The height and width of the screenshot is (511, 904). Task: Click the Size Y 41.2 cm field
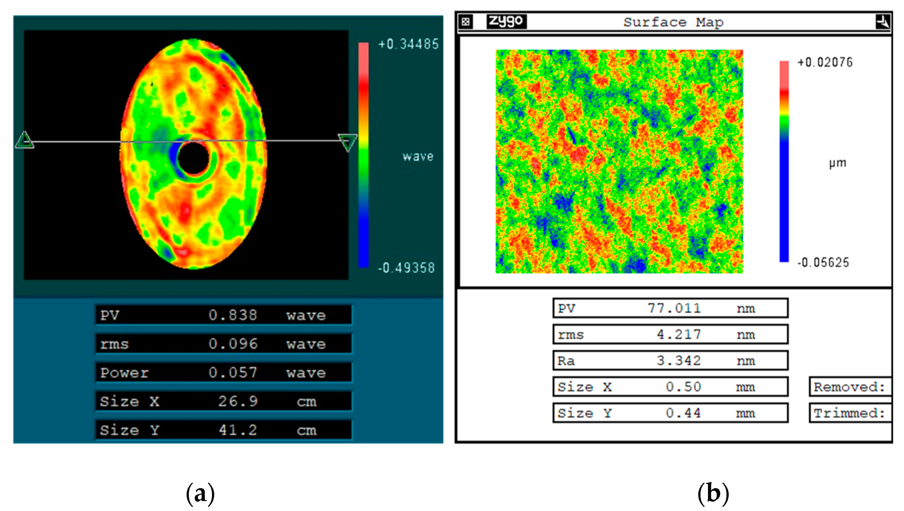tap(223, 430)
